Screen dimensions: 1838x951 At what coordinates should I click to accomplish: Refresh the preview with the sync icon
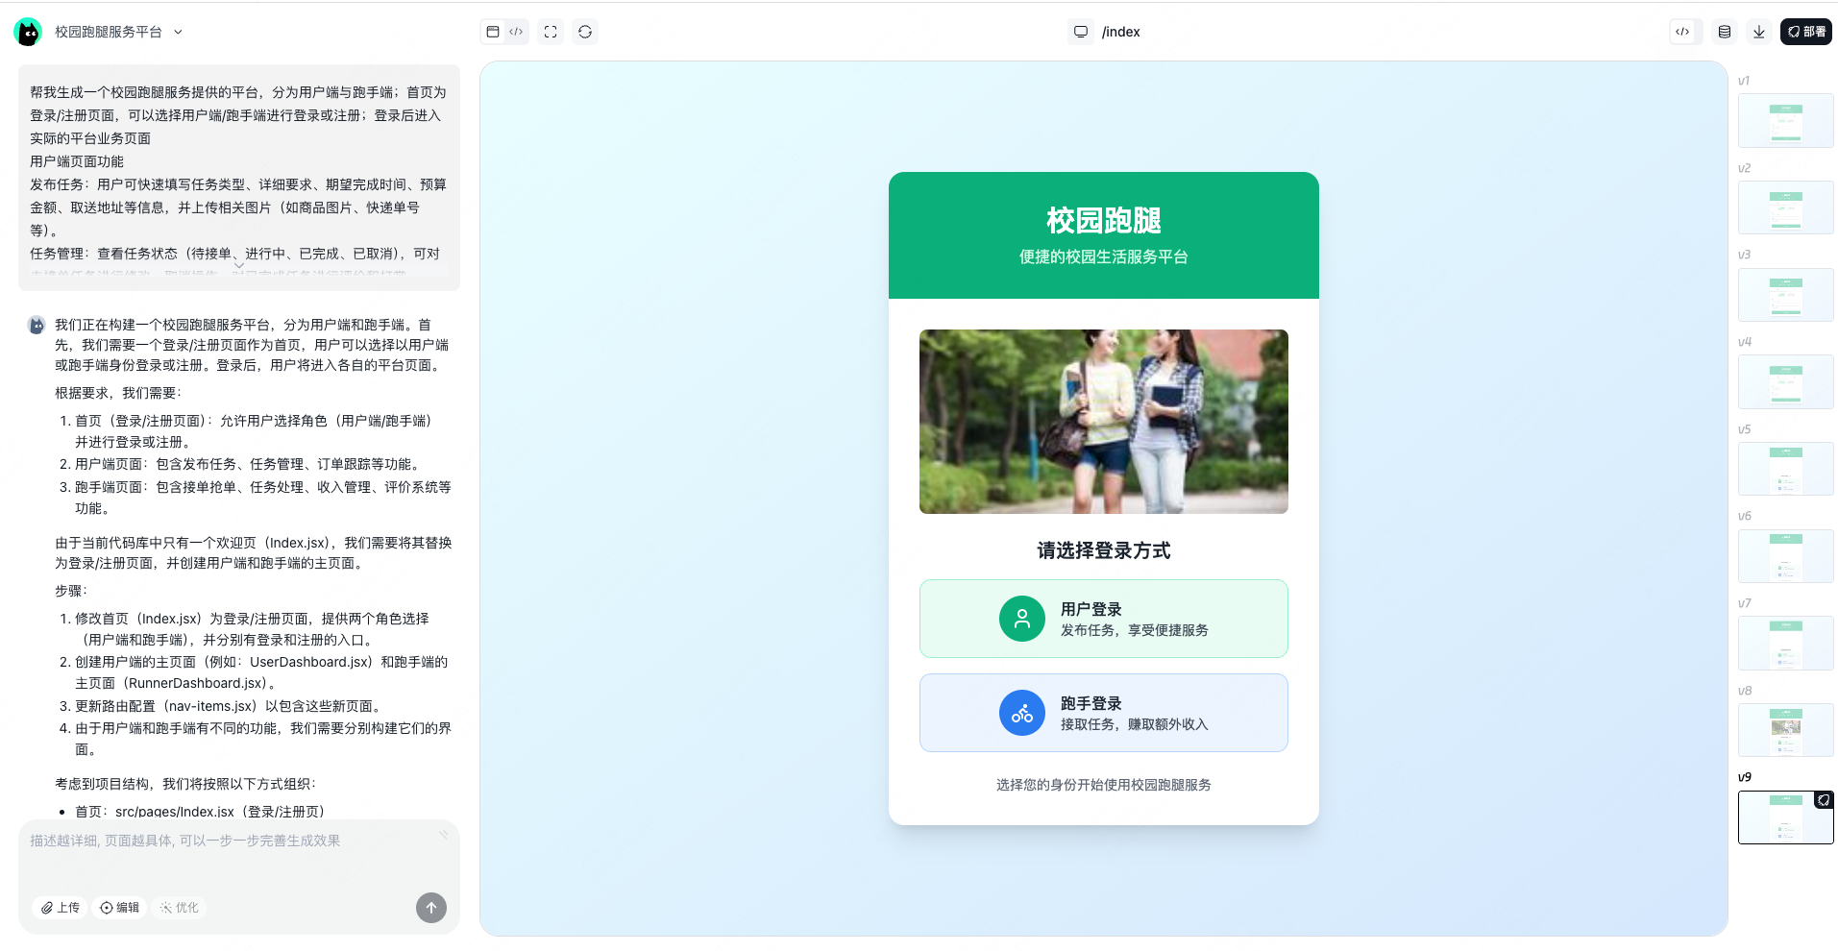(585, 31)
